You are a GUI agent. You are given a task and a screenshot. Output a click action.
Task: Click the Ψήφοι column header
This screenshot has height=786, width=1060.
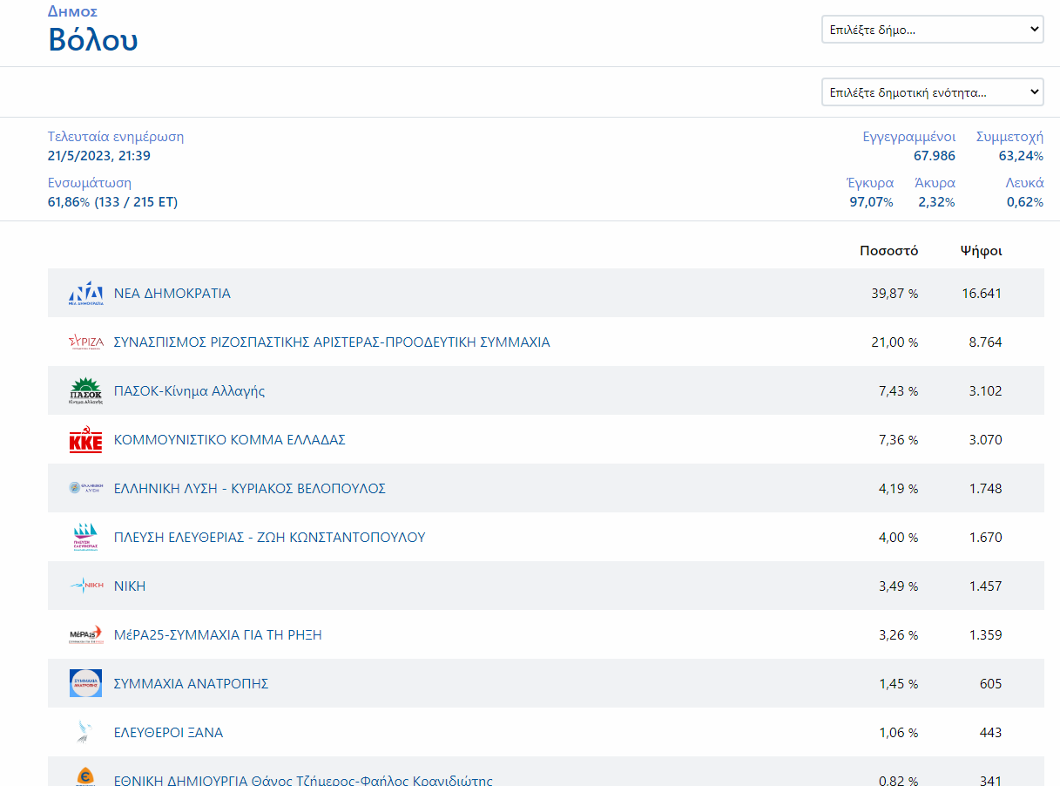981,251
